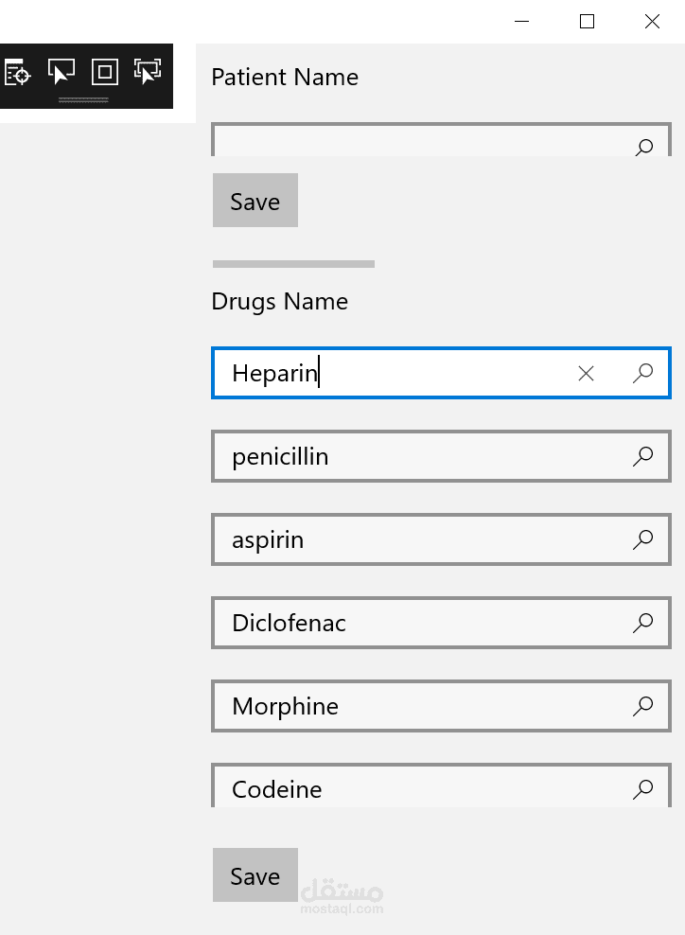Toggle Display Layout Adorners icon

click(104, 72)
